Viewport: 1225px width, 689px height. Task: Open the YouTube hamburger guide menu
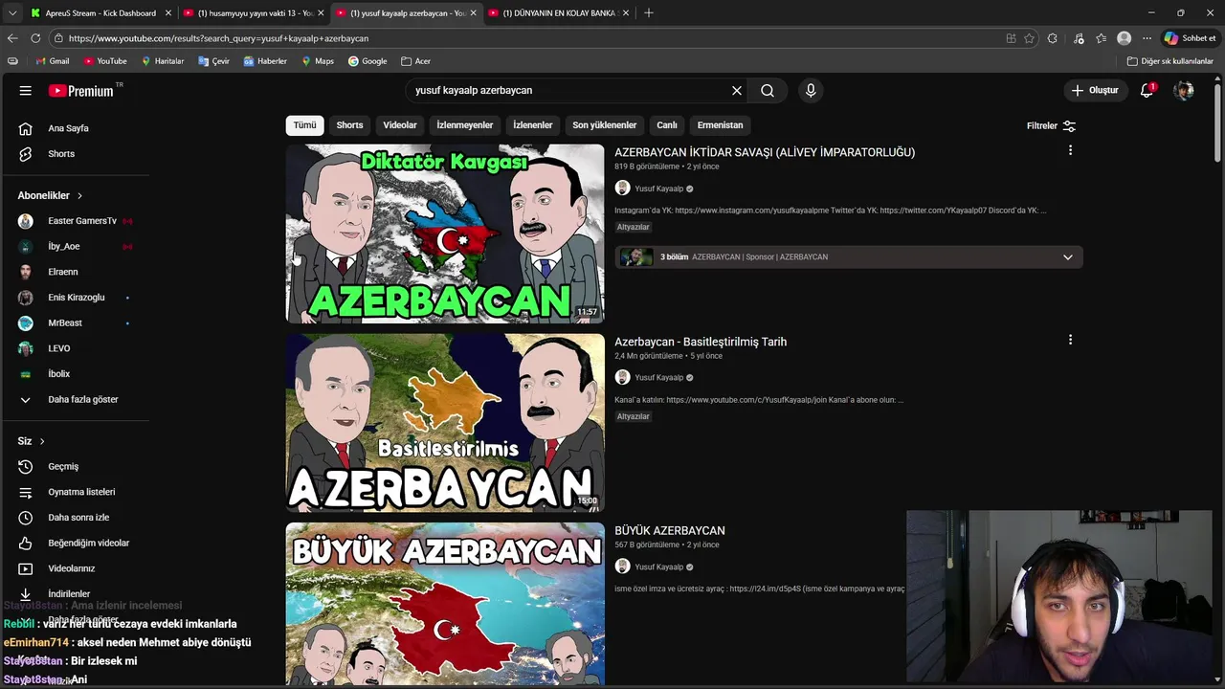tap(26, 91)
